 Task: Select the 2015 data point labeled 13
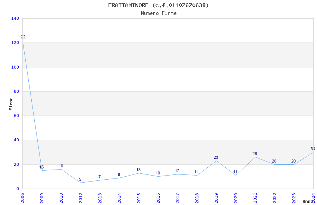[139, 173]
